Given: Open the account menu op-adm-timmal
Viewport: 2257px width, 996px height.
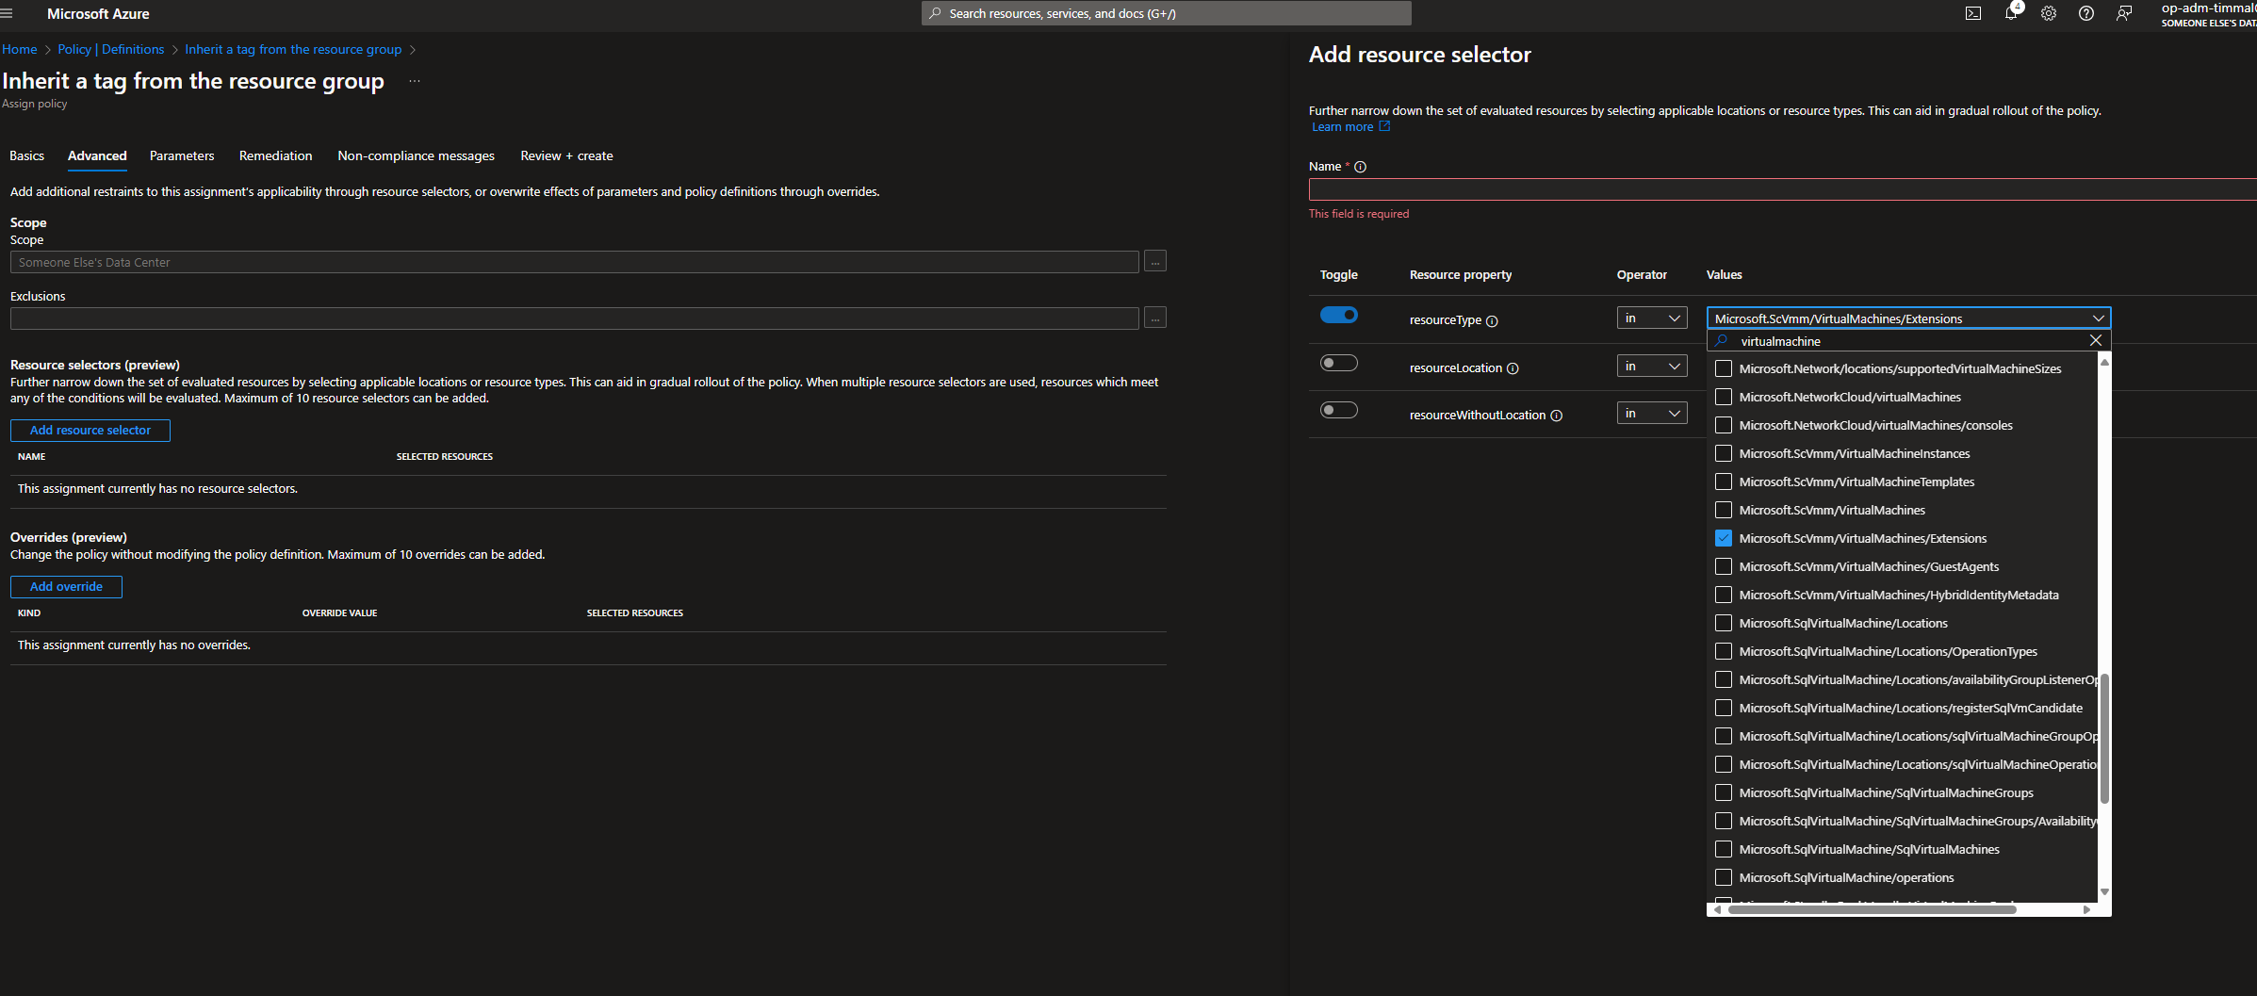Looking at the screenshot, I should [x=2208, y=13].
